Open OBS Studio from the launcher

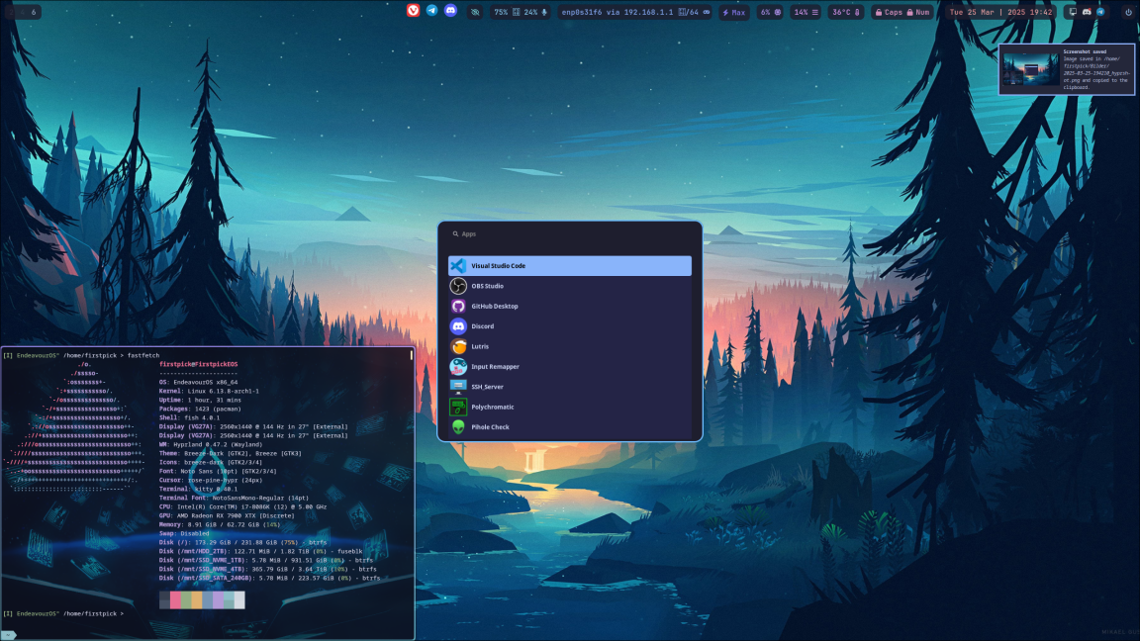point(569,286)
